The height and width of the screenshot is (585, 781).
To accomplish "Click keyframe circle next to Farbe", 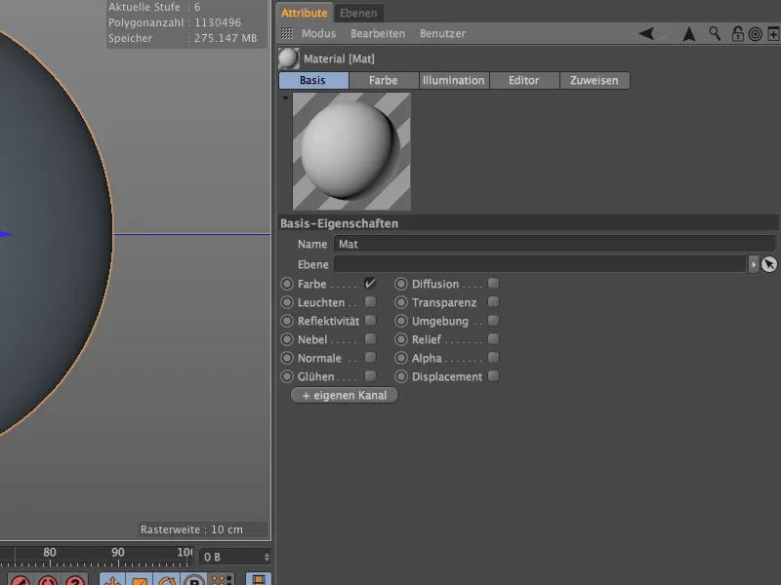I will click(287, 284).
